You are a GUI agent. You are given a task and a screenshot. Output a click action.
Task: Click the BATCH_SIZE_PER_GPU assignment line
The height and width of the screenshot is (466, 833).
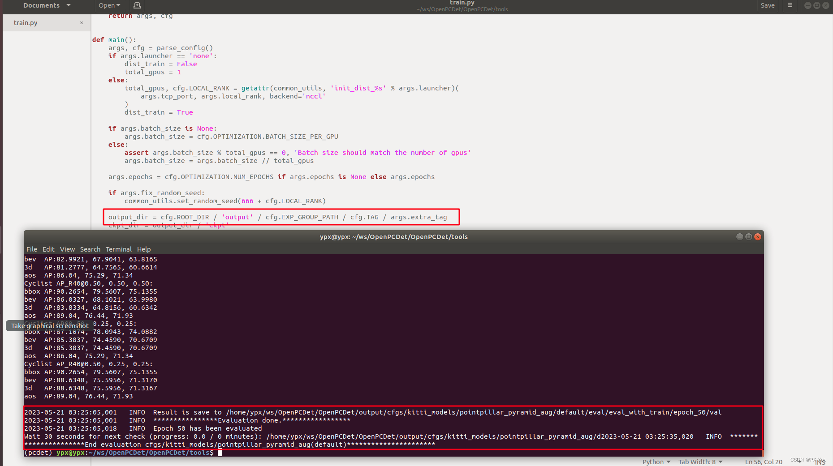(x=231, y=137)
